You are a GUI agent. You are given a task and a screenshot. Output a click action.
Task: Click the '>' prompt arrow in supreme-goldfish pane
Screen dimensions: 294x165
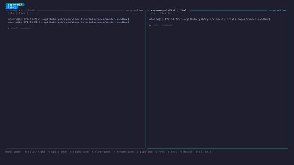click(150, 25)
